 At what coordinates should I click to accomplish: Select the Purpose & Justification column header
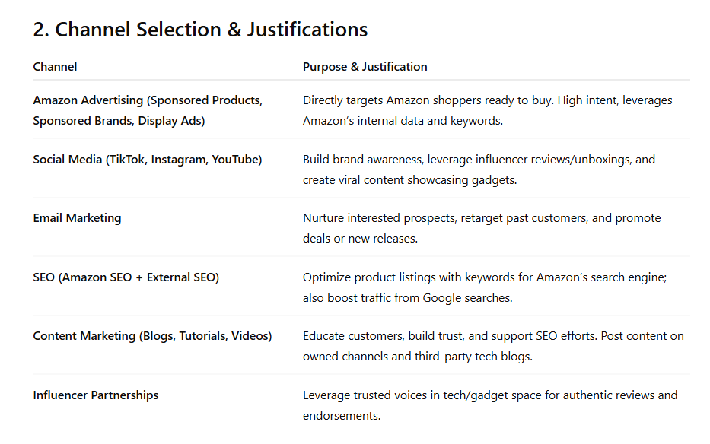[365, 67]
